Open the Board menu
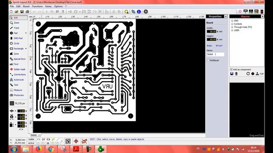The height and width of the screenshot is (153, 273). 26,6
